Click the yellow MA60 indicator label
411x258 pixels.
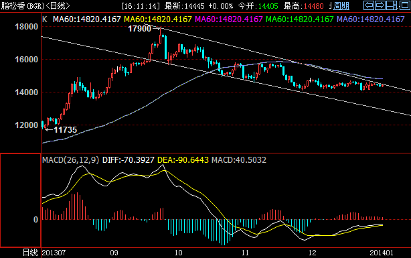tap(158, 19)
